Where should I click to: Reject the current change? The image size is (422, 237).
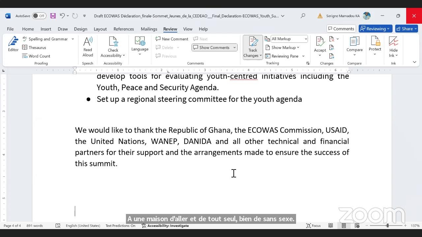click(332, 39)
